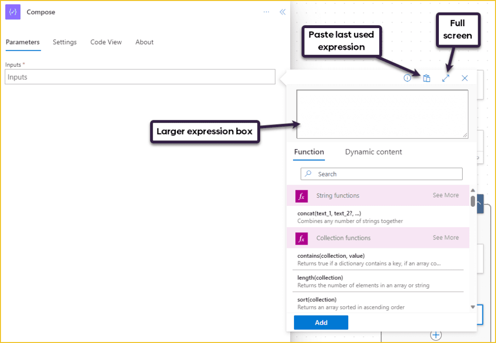See More collection functions
Image resolution: width=496 pixels, height=343 pixels.
pyautogui.click(x=445, y=237)
